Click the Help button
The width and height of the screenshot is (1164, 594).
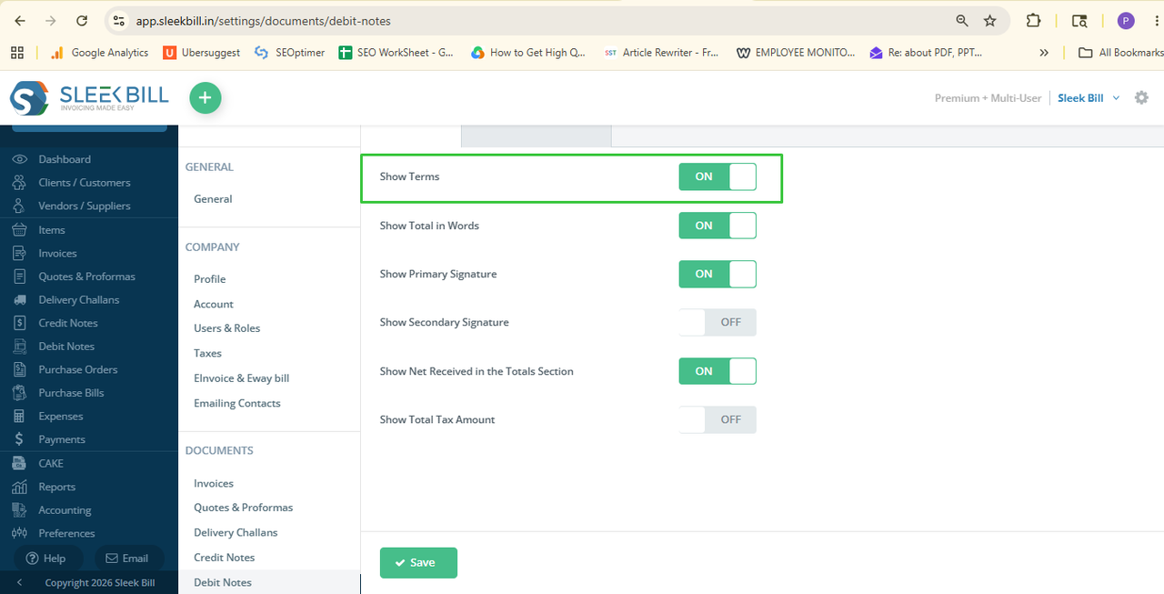pos(47,559)
